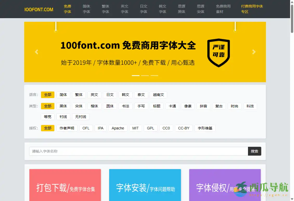Click the next slide arrow on the banner
The height and width of the screenshot is (201, 294).
pos(253,52)
